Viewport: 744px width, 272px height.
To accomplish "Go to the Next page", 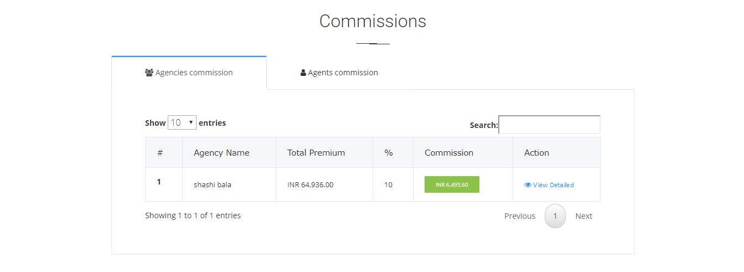I will coord(583,216).
